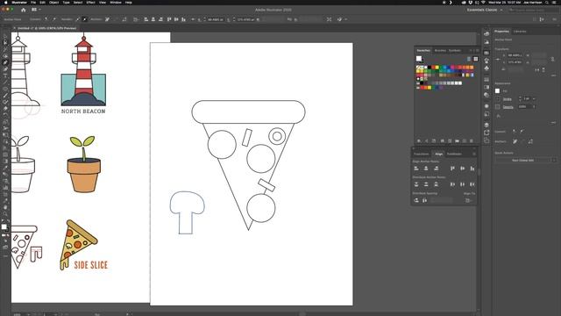Screen dimensions: 561x316
Task: Select the Direct Selection tool
Action: click(5, 43)
